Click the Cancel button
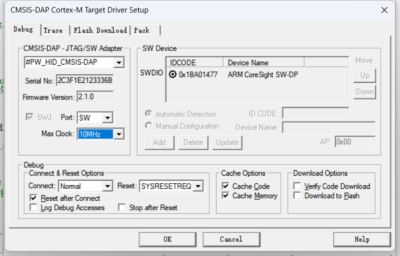This screenshot has width=400, height=256. pyautogui.click(x=231, y=239)
